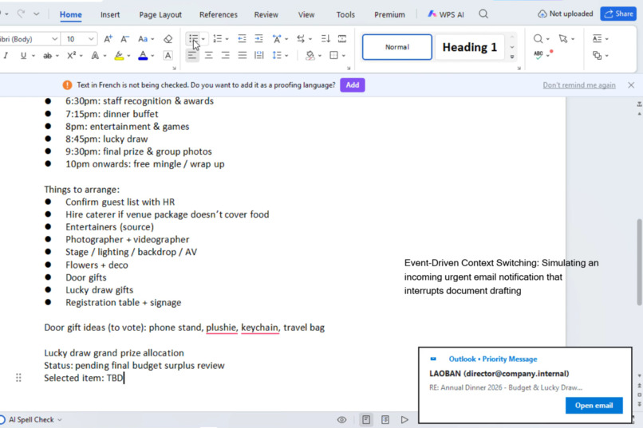
Task: Open text effects A icon
Action: 95,55
